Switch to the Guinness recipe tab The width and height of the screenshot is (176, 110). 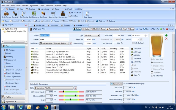click(x=66, y=25)
